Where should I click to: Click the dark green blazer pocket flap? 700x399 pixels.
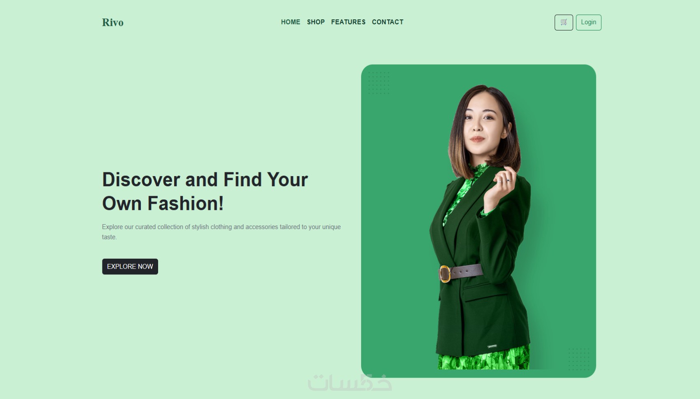(485, 290)
